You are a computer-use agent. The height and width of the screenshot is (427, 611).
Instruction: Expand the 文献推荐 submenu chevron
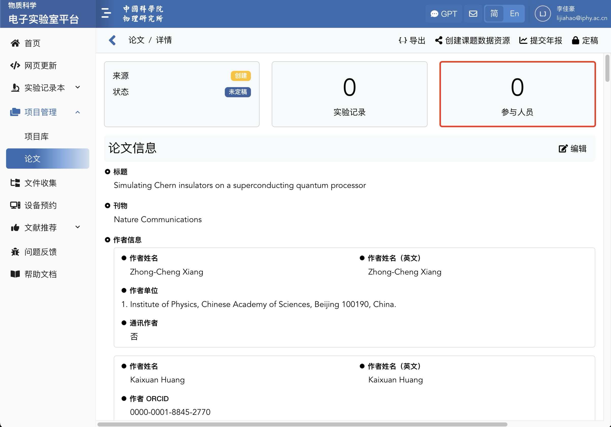coord(77,227)
